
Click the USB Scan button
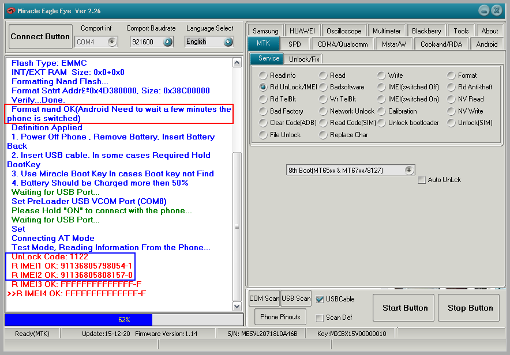pyautogui.click(x=296, y=298)
